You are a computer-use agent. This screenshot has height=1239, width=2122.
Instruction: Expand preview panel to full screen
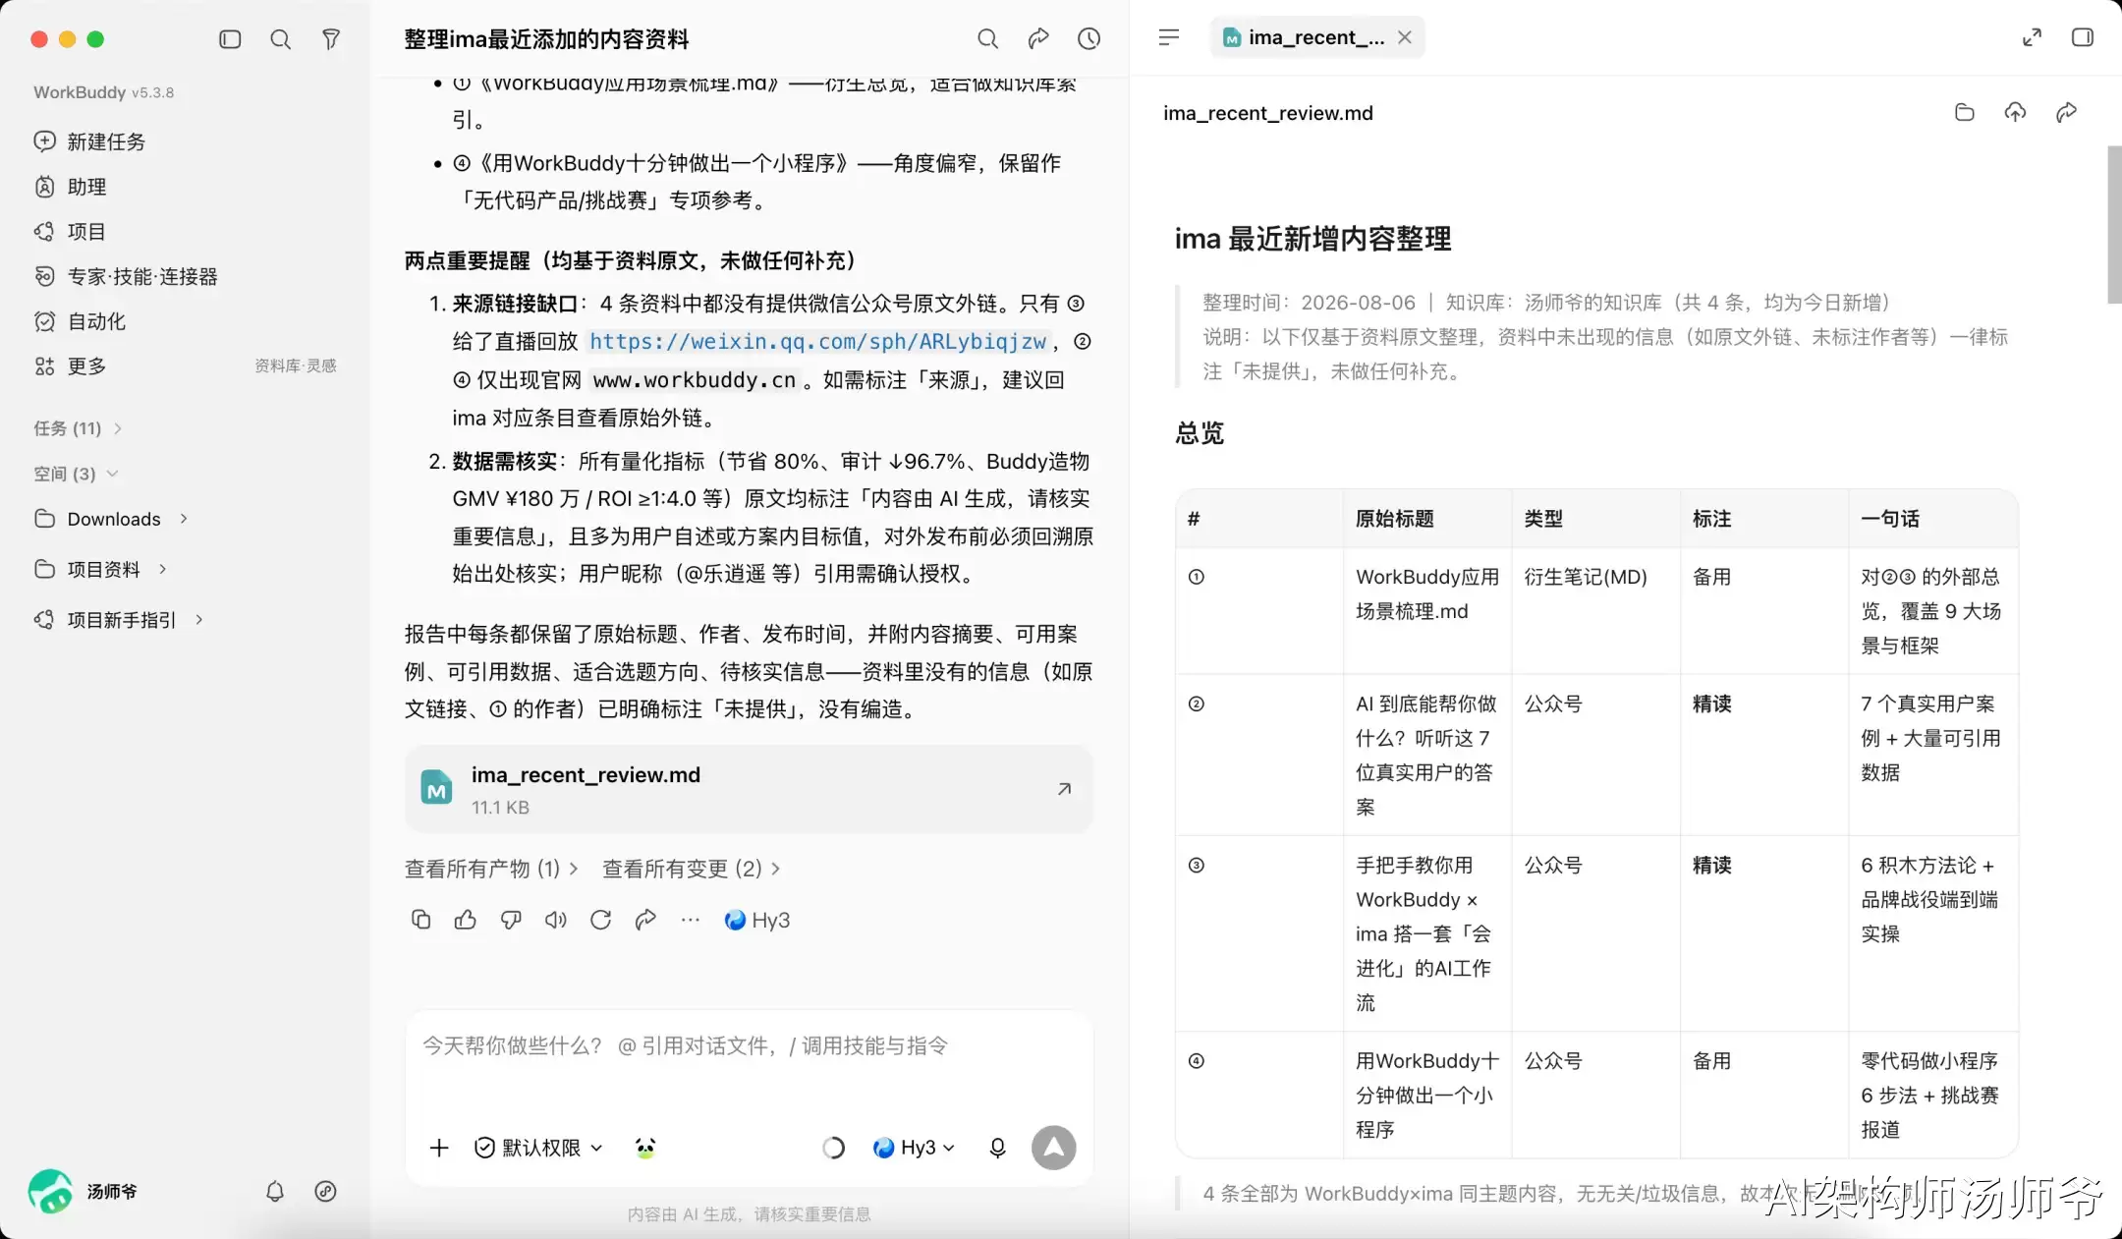coord(2033,37)
